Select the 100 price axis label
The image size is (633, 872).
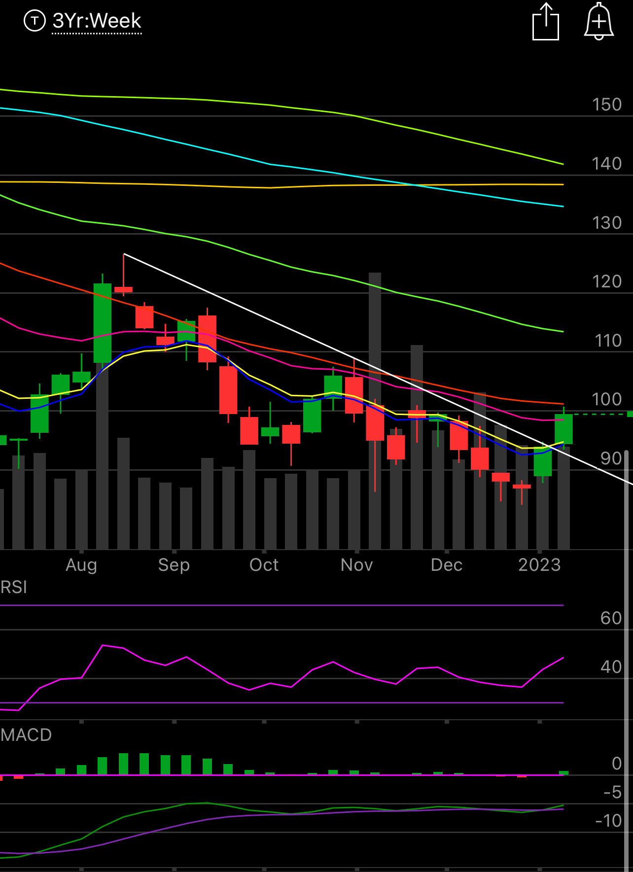pos(607,399)
